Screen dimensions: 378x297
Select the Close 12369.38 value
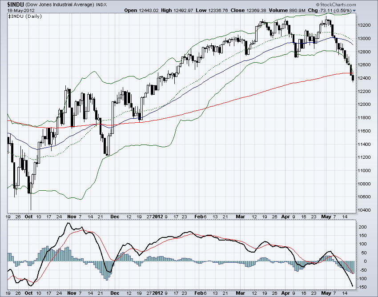[x=249, y=10]
